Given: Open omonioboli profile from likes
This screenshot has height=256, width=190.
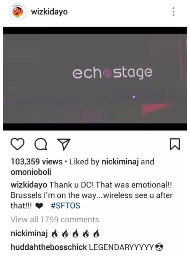Looking at the screenshot, I should point(31,172).
